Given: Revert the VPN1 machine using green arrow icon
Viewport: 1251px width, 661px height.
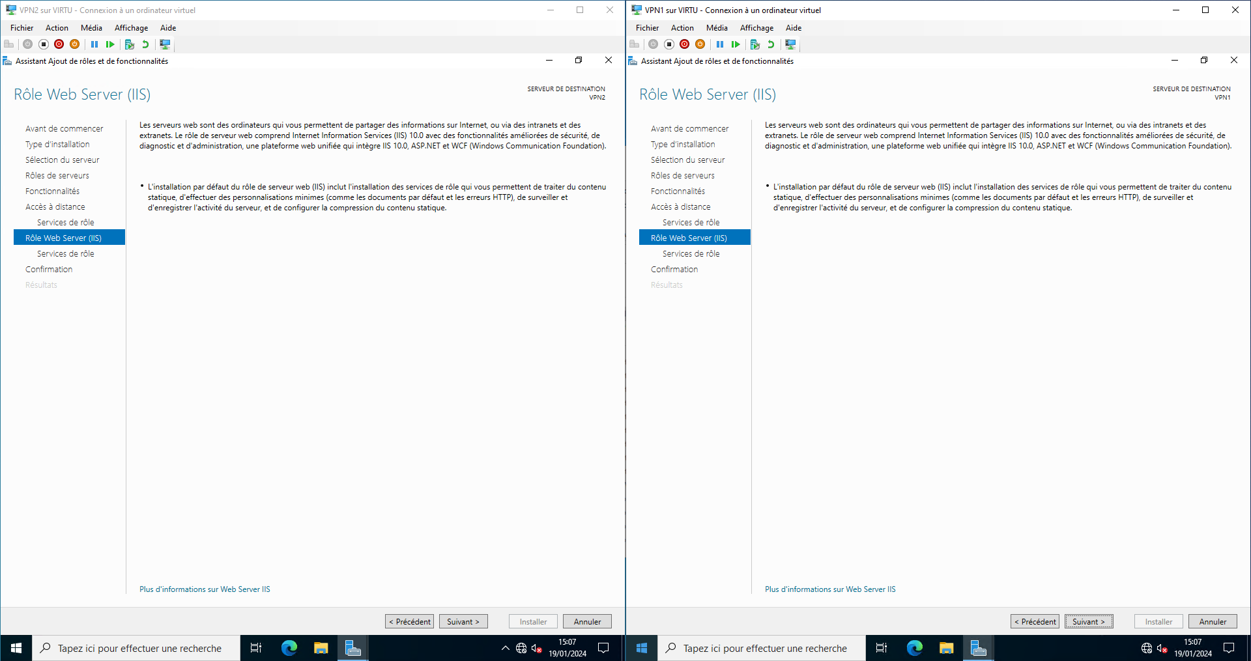Looking at the screenshot, I should point(771,44).
